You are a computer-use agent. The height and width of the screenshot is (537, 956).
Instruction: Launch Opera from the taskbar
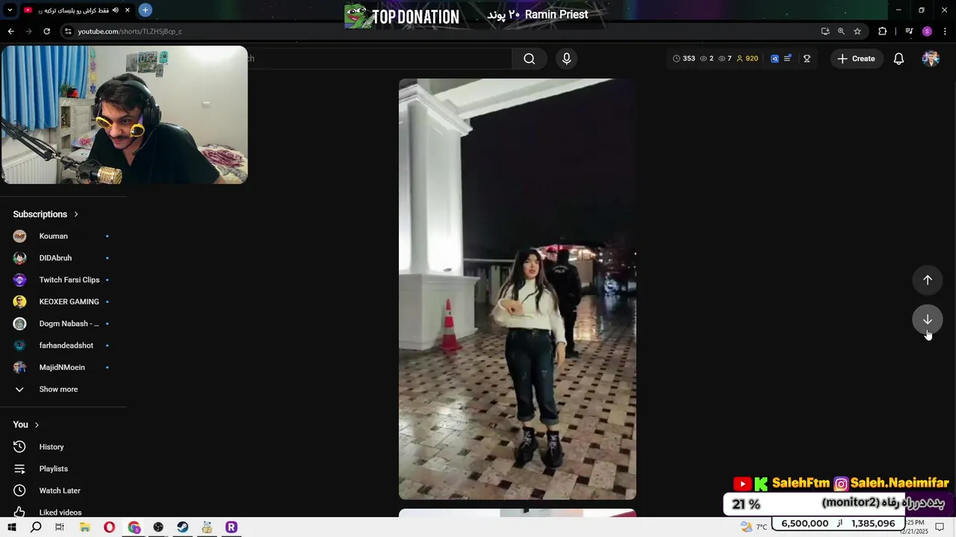pyautogui.click(x=109, y=527)
